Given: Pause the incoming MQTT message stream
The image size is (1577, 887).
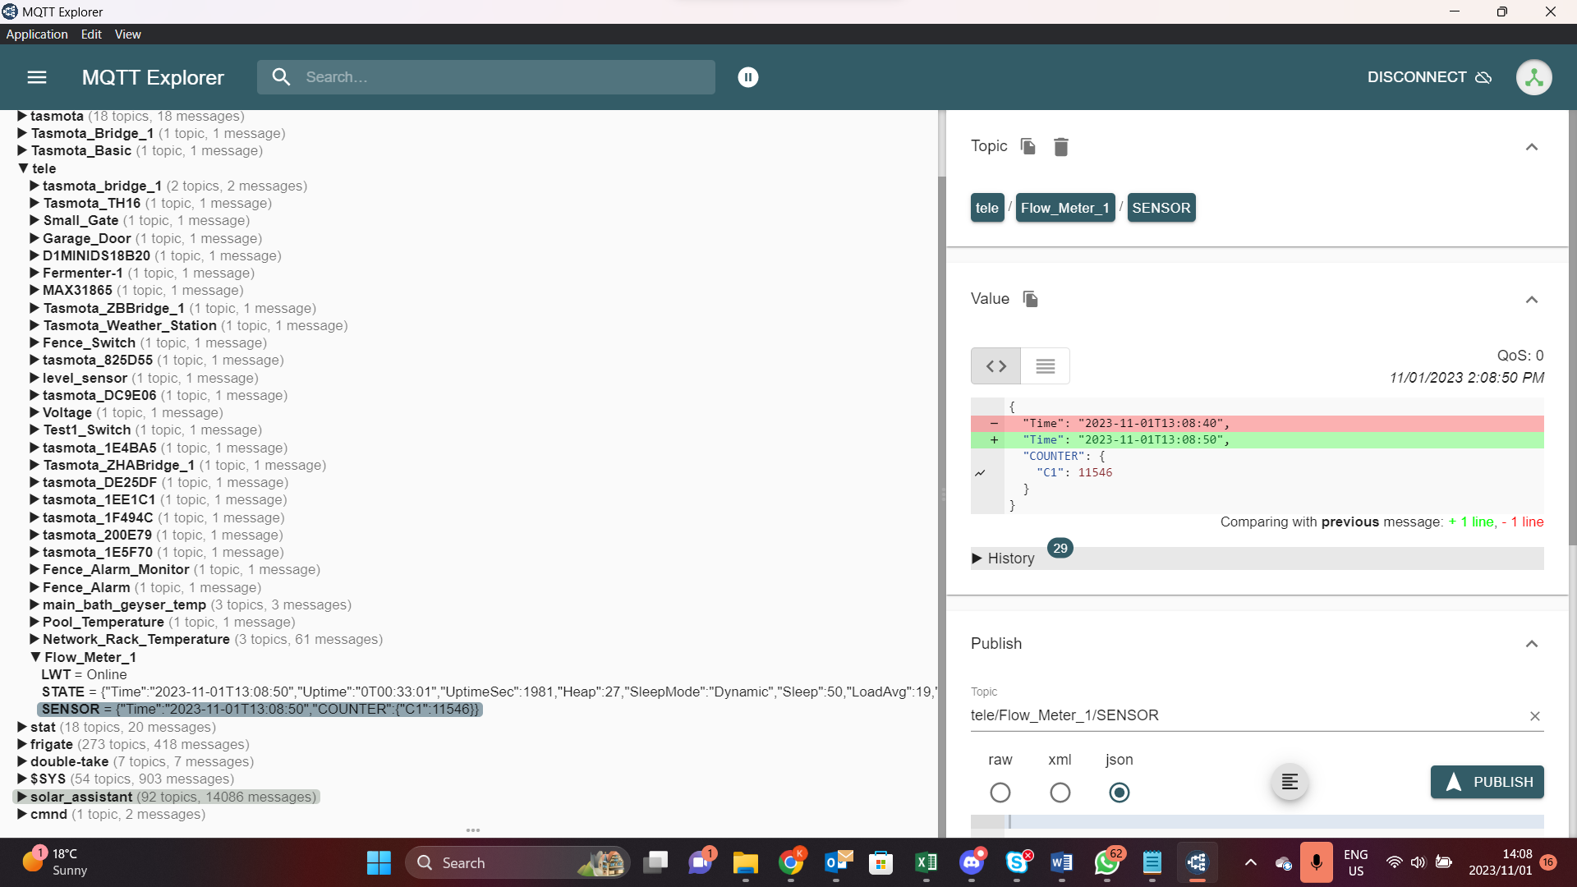Looking at the screenshot, I should pos(747,77).
